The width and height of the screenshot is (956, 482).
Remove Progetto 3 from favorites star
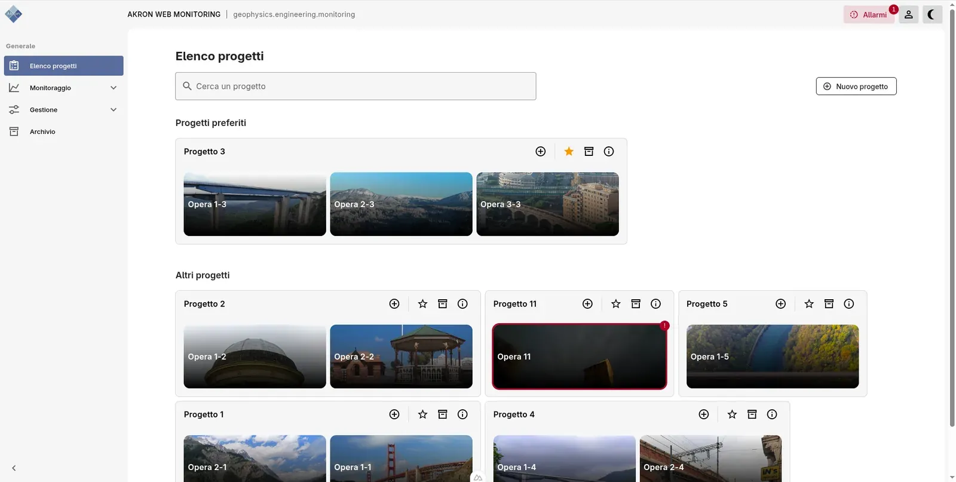569,152
